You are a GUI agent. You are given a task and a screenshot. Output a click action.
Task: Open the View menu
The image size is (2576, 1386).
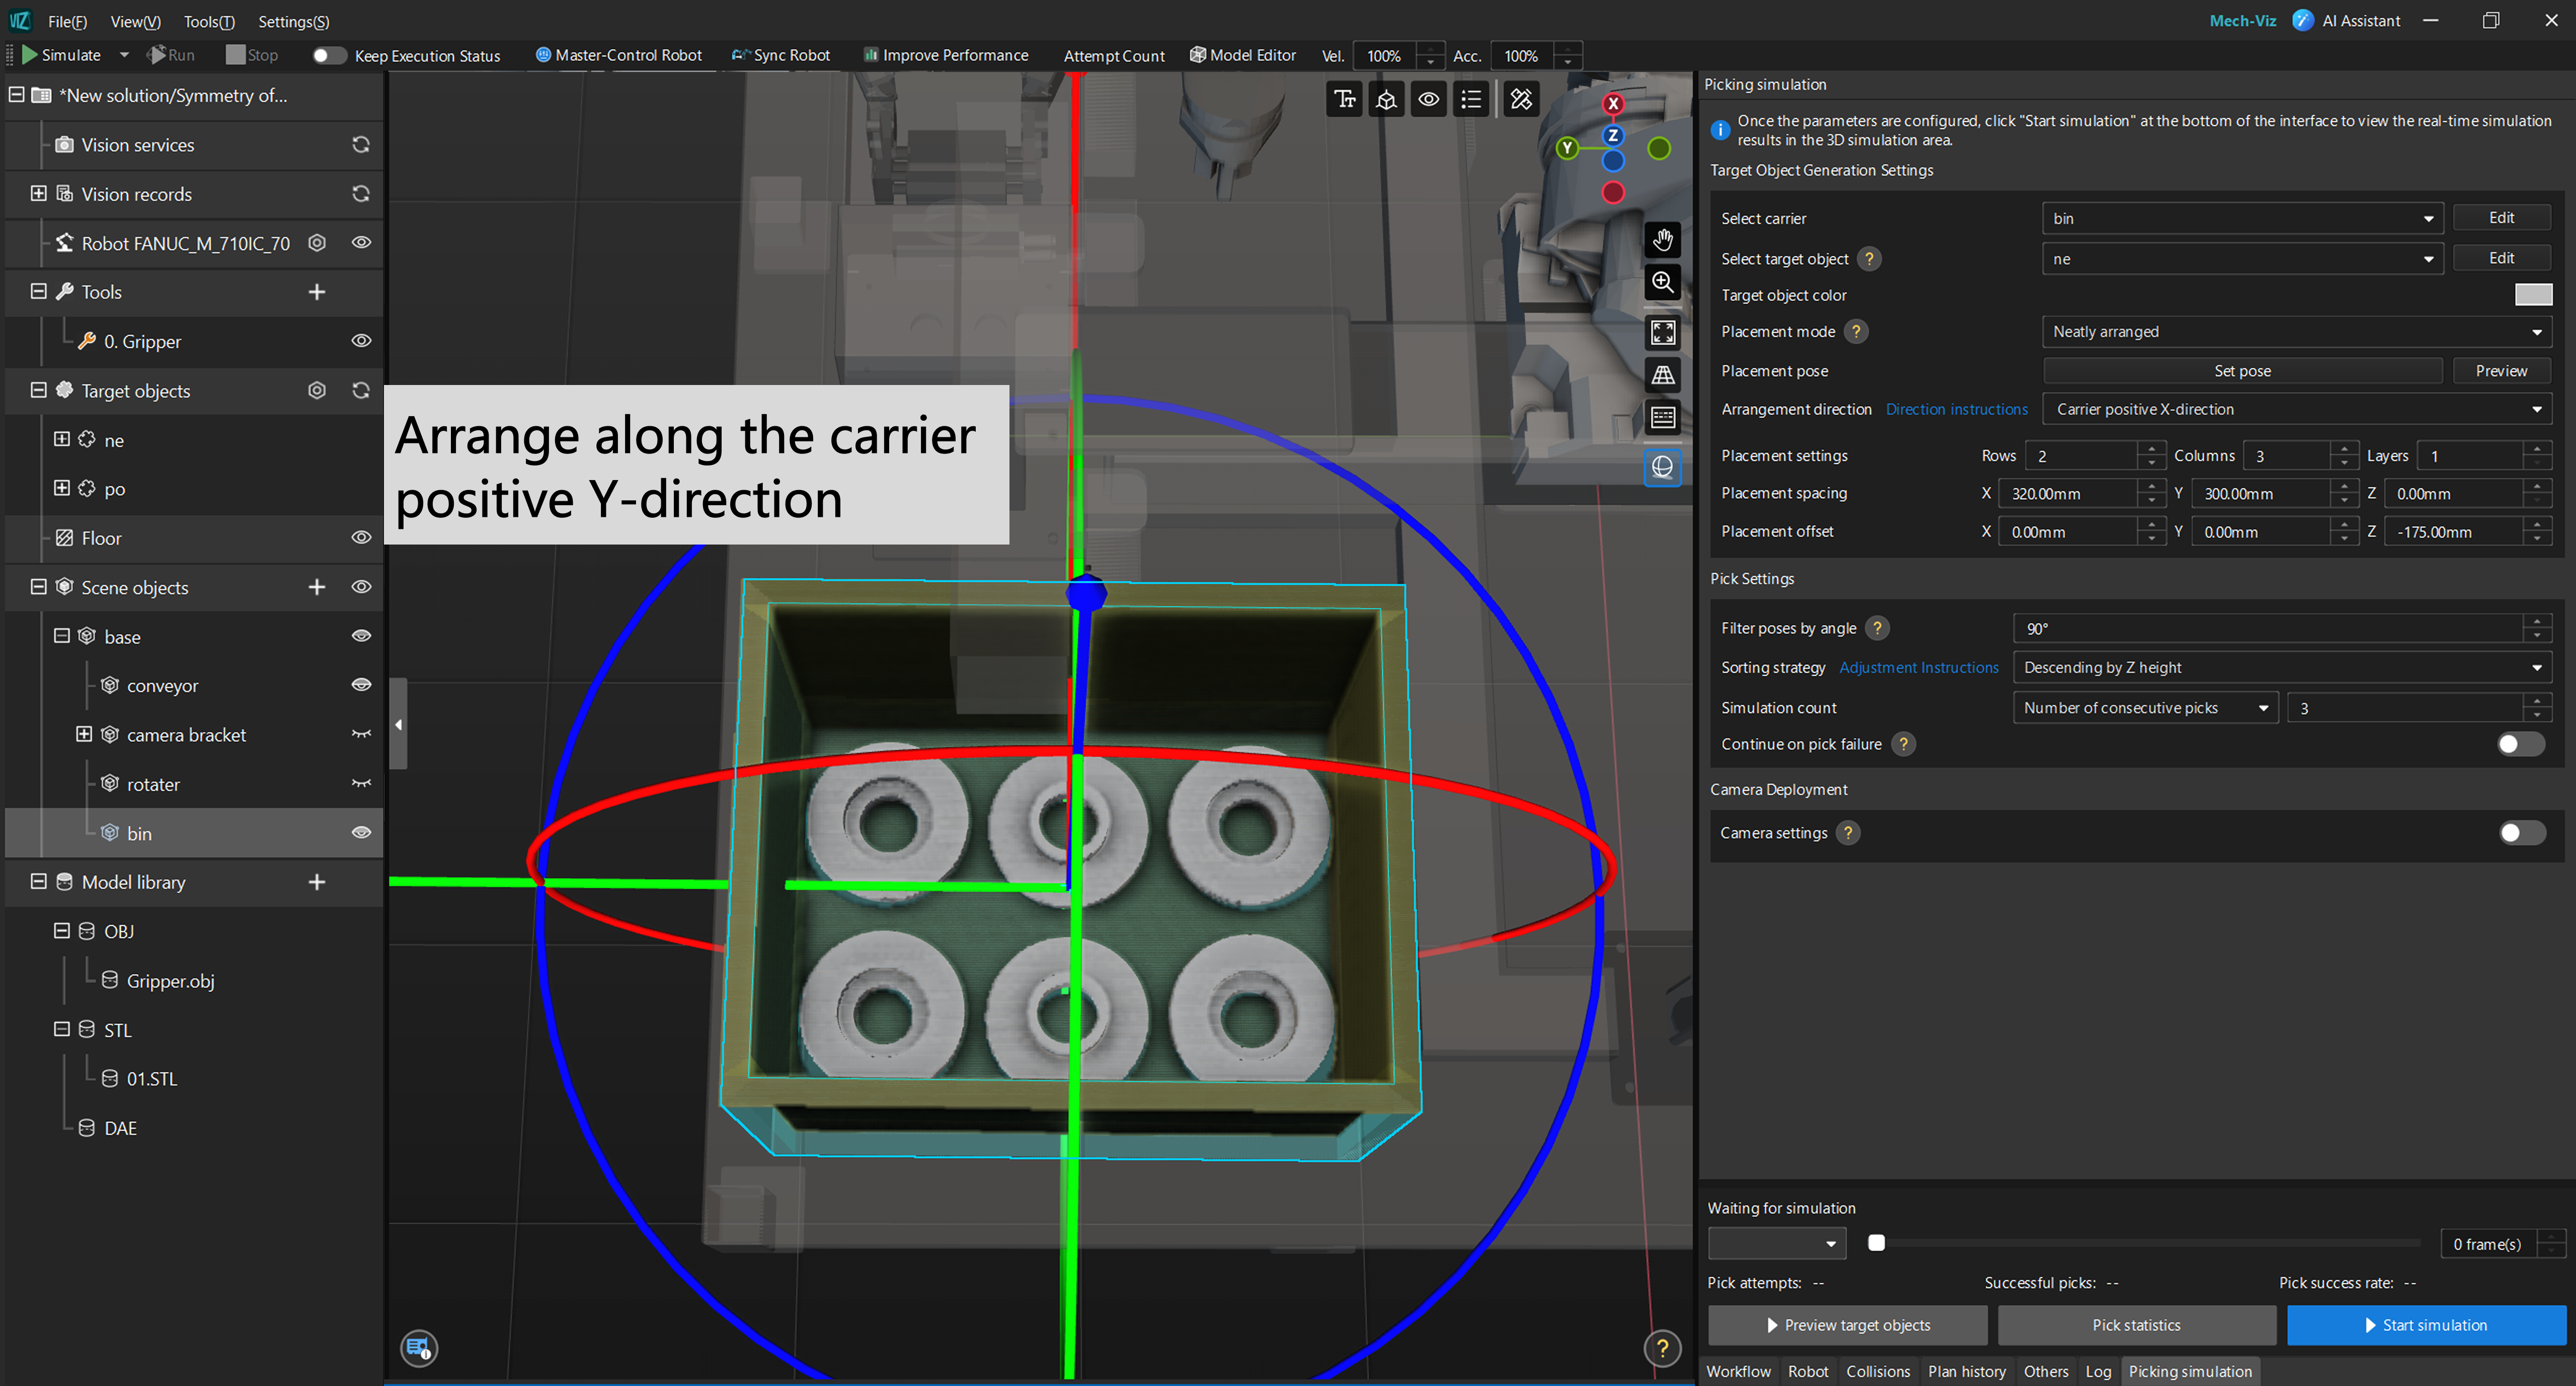135,21
